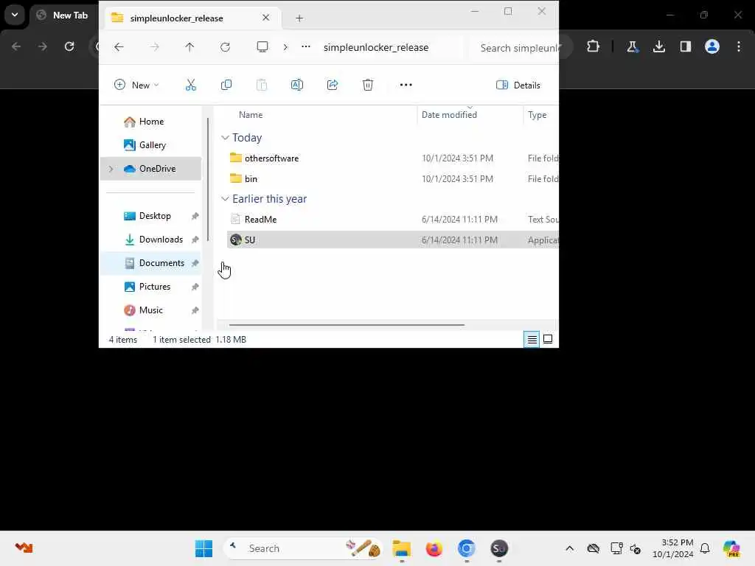Select the ReadMe text file
This screenshot has width=755, height=566.
pyautogui.click(x=260, y=220)
